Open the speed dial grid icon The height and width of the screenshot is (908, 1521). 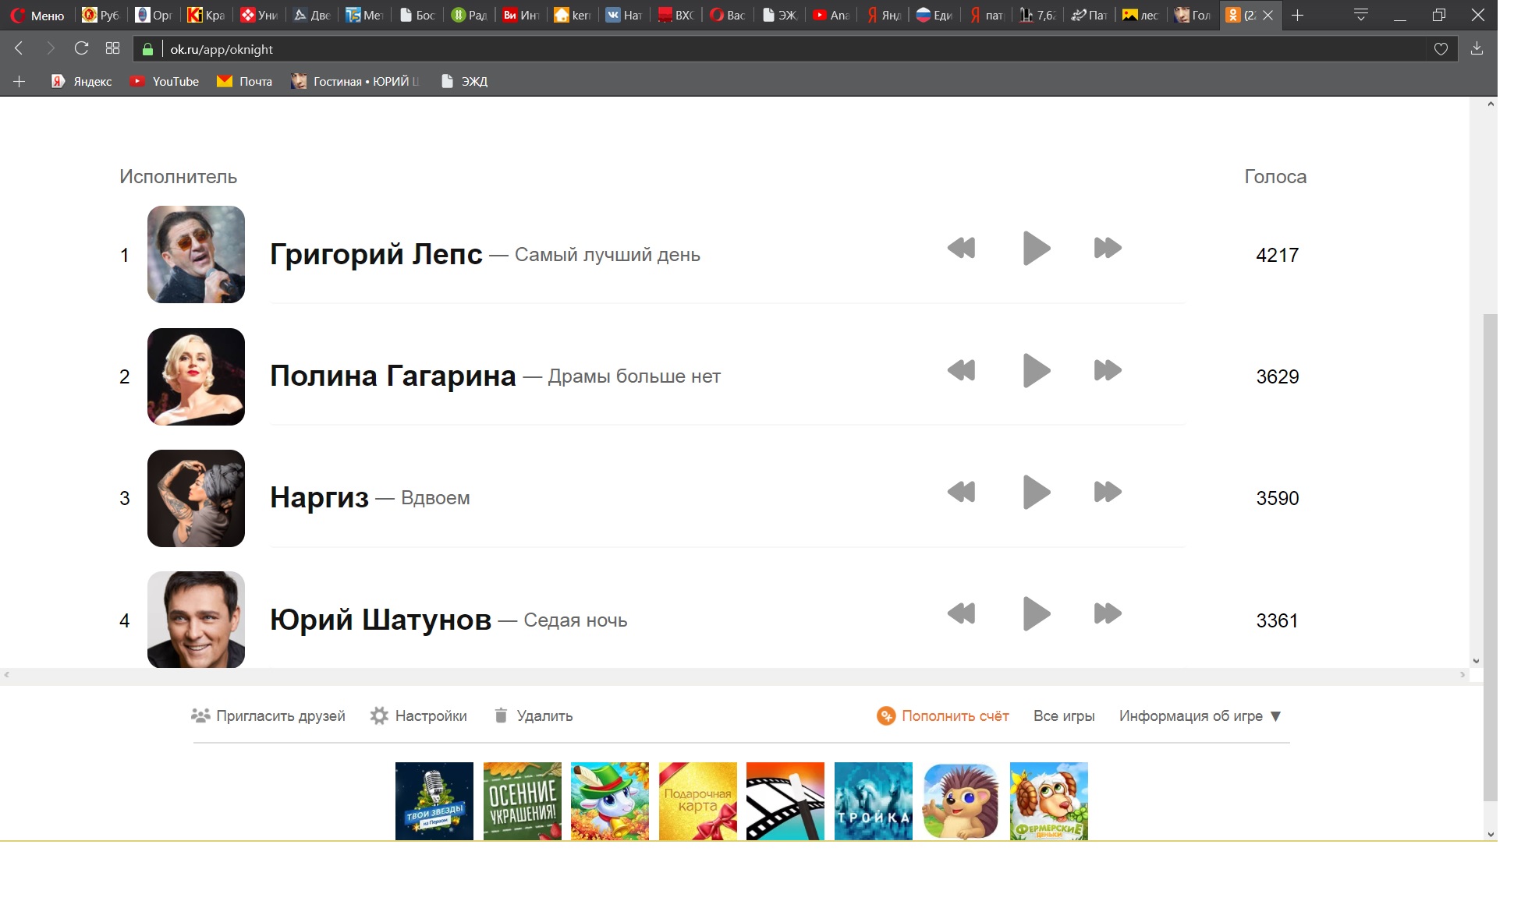(112, 48)
